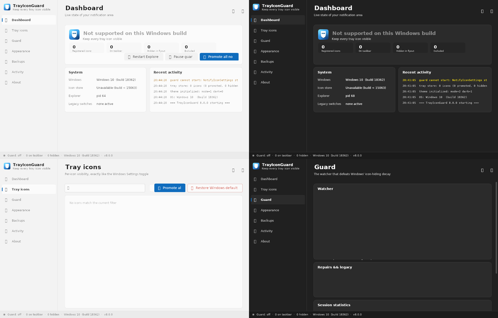The image size is (498, 318).
Task: Click Restore Windows default in the Tray icons window
Action: click(x=215, y=188)
